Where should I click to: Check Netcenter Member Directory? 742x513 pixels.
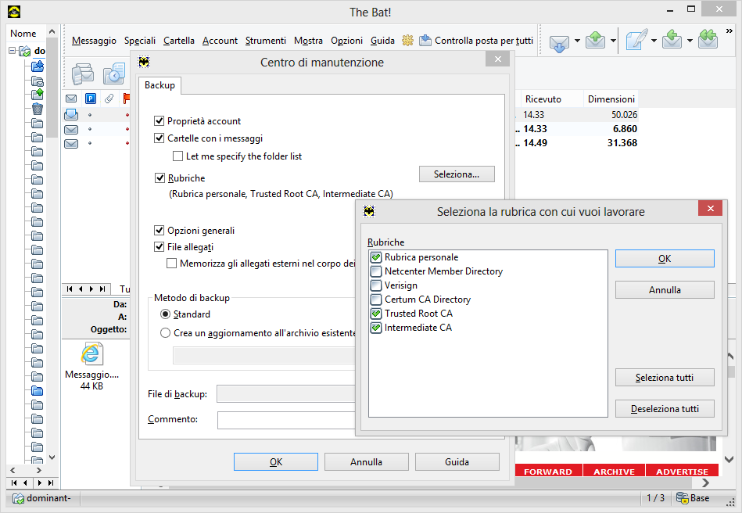coord(376,271)
